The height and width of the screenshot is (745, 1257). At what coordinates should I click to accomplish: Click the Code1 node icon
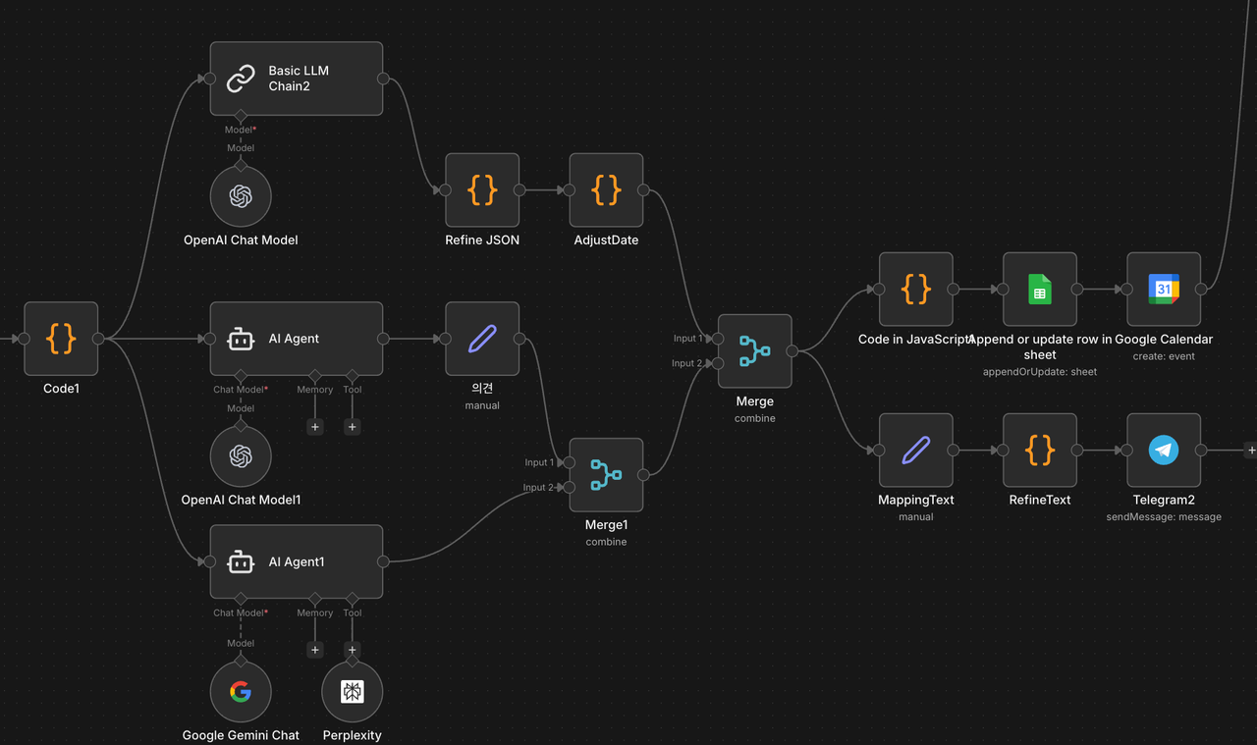pyautogui.click(x=61, y=339)
